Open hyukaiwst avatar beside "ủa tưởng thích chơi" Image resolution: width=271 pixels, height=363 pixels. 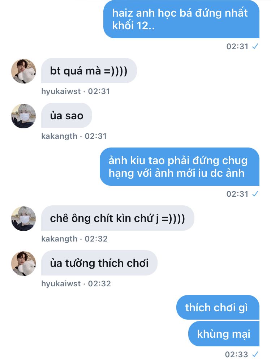pyautogui.click(x=23, y=264)
